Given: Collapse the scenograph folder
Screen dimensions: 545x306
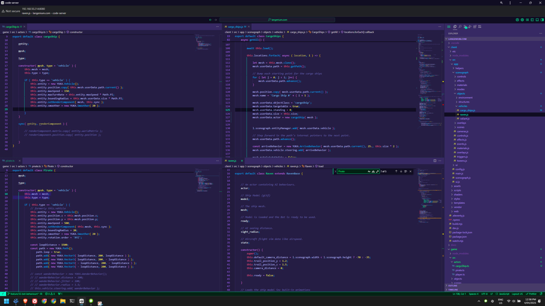Looking at the screenshot, I should coord(495,72).
